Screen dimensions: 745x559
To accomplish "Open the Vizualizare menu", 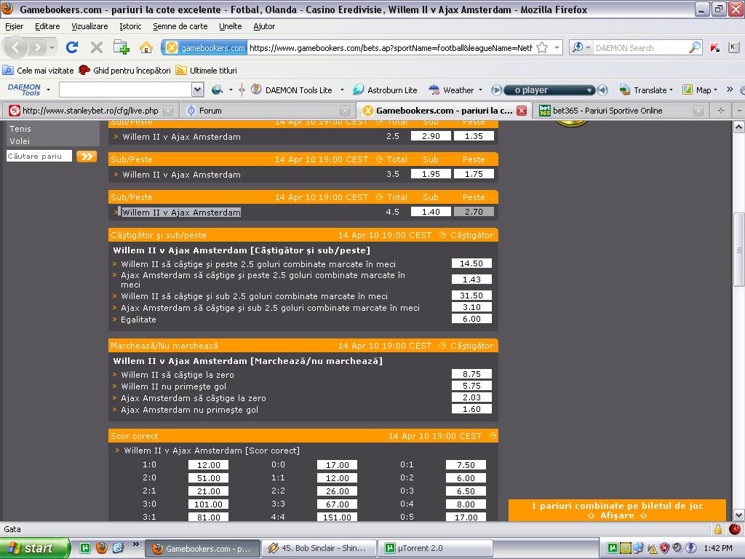I will tap(89, 26).
